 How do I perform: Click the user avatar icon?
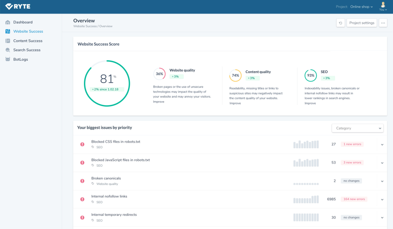pos(383,5)
